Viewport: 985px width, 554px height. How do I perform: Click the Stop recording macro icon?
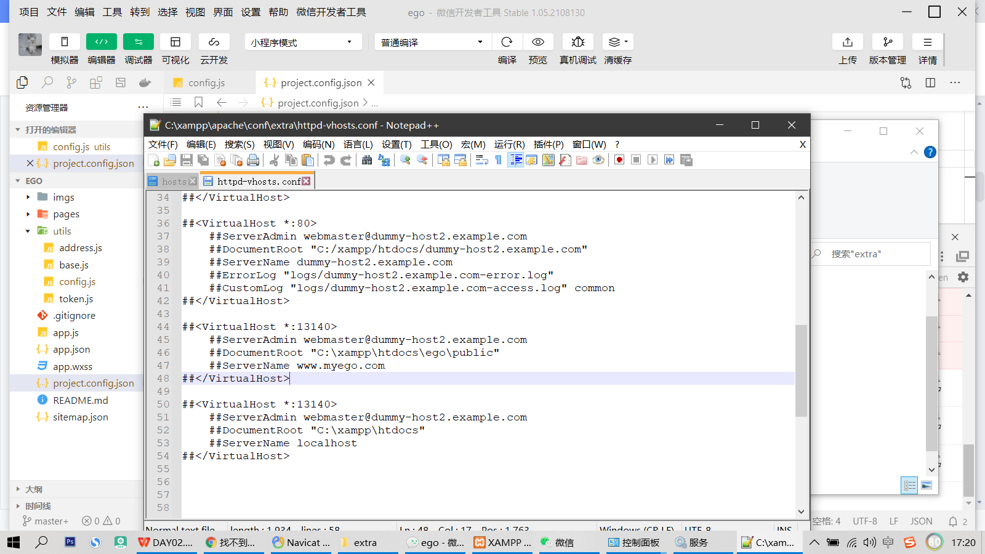click(636, 160)
